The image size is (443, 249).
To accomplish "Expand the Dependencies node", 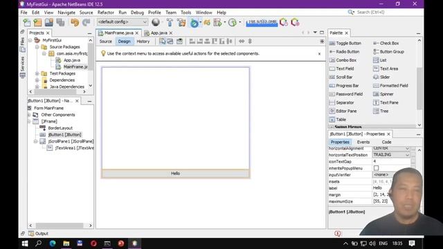I will pyautogui.click(x=37, y=80).
